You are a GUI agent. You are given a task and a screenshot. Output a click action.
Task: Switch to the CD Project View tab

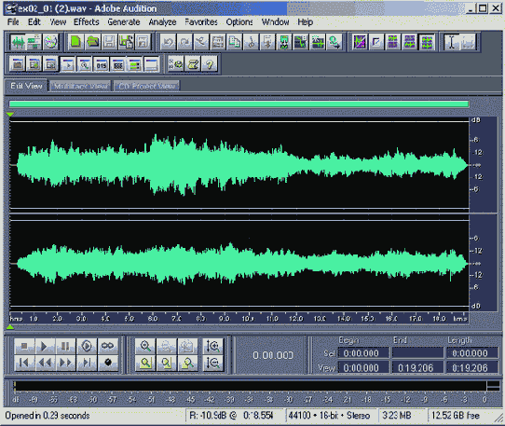pos(146,86)
